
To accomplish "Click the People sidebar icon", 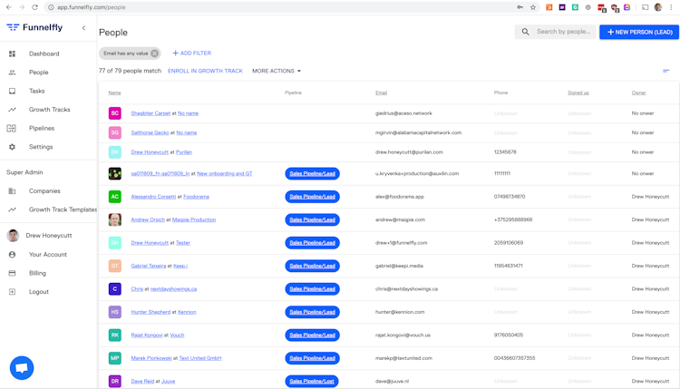I will [12, 73].
